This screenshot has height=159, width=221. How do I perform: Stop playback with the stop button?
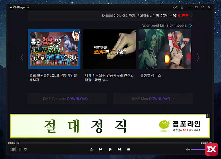click(x=128, y=149)
